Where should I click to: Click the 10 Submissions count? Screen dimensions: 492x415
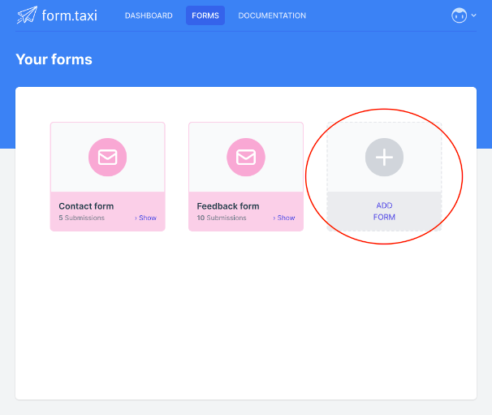click(x=222, y=218)
